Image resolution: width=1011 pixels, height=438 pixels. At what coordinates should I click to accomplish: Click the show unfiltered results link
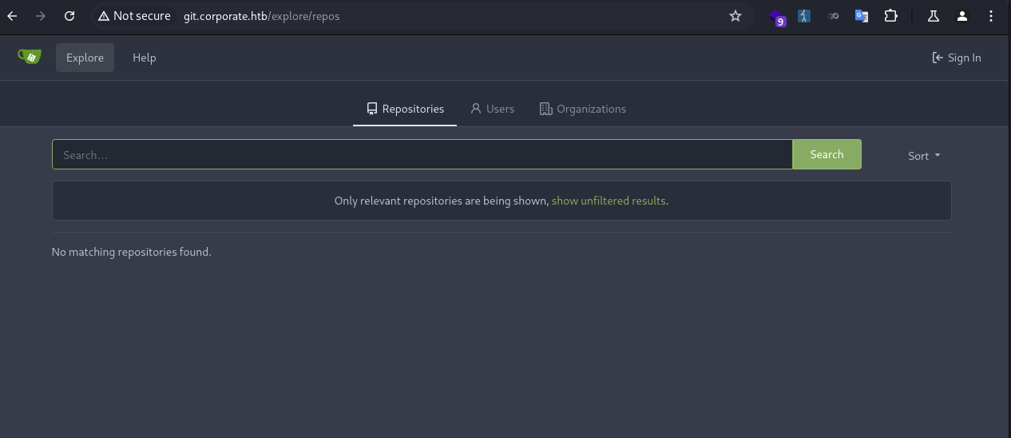click(609, 201)
